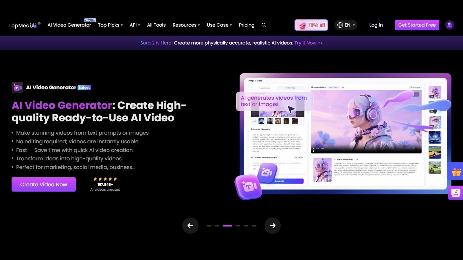Go to next slide arrow
Screen dimensions: 463x260
click(x=273, y=226)
